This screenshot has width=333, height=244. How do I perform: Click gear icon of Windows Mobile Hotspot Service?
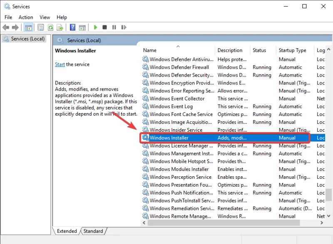click(145, 161)
